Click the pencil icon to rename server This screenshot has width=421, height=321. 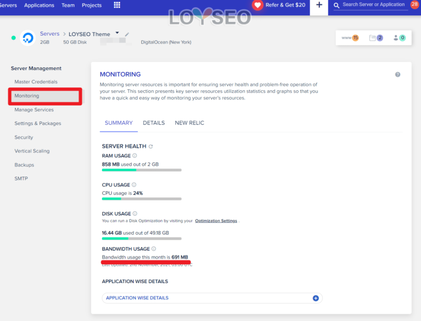[127, 34]
